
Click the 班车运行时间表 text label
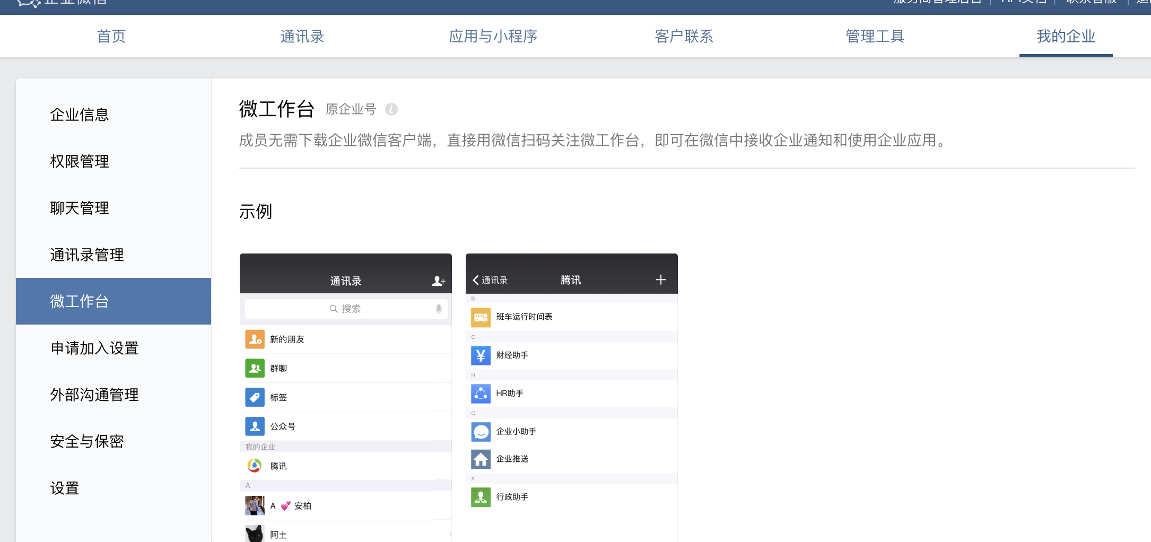point(525,317)
